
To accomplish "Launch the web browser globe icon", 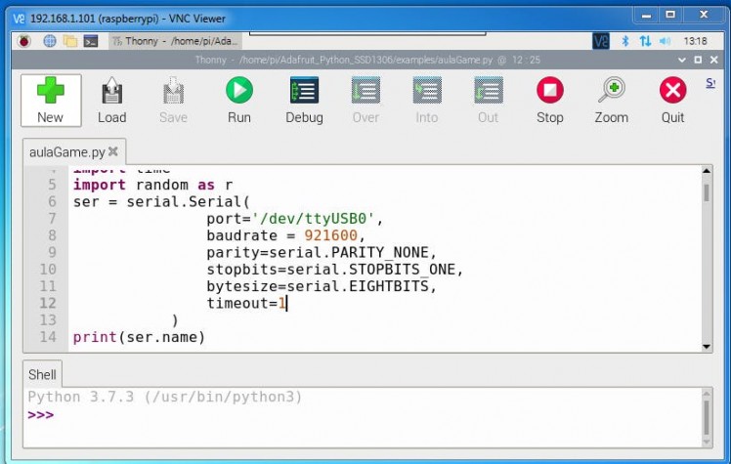I will pos(50,41).
